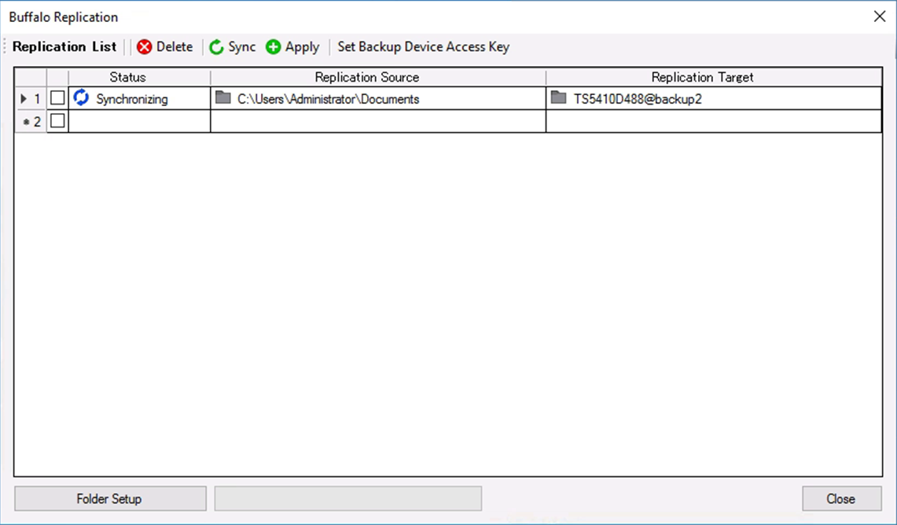Open Folder Setup

click(110, 499)
